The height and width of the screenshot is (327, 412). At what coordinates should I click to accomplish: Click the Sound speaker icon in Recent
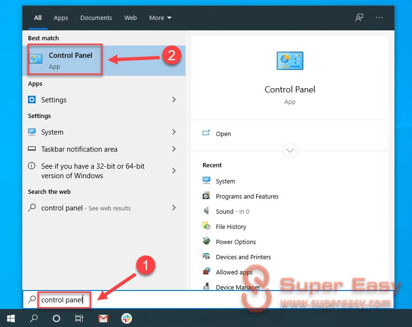click(206, 211)
